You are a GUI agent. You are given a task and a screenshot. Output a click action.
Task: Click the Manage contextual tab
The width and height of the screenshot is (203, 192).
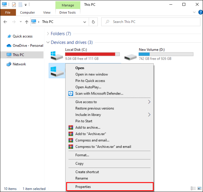68,5
